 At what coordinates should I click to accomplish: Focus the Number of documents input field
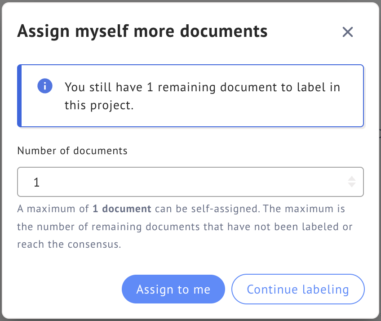[x=190, y=182]
